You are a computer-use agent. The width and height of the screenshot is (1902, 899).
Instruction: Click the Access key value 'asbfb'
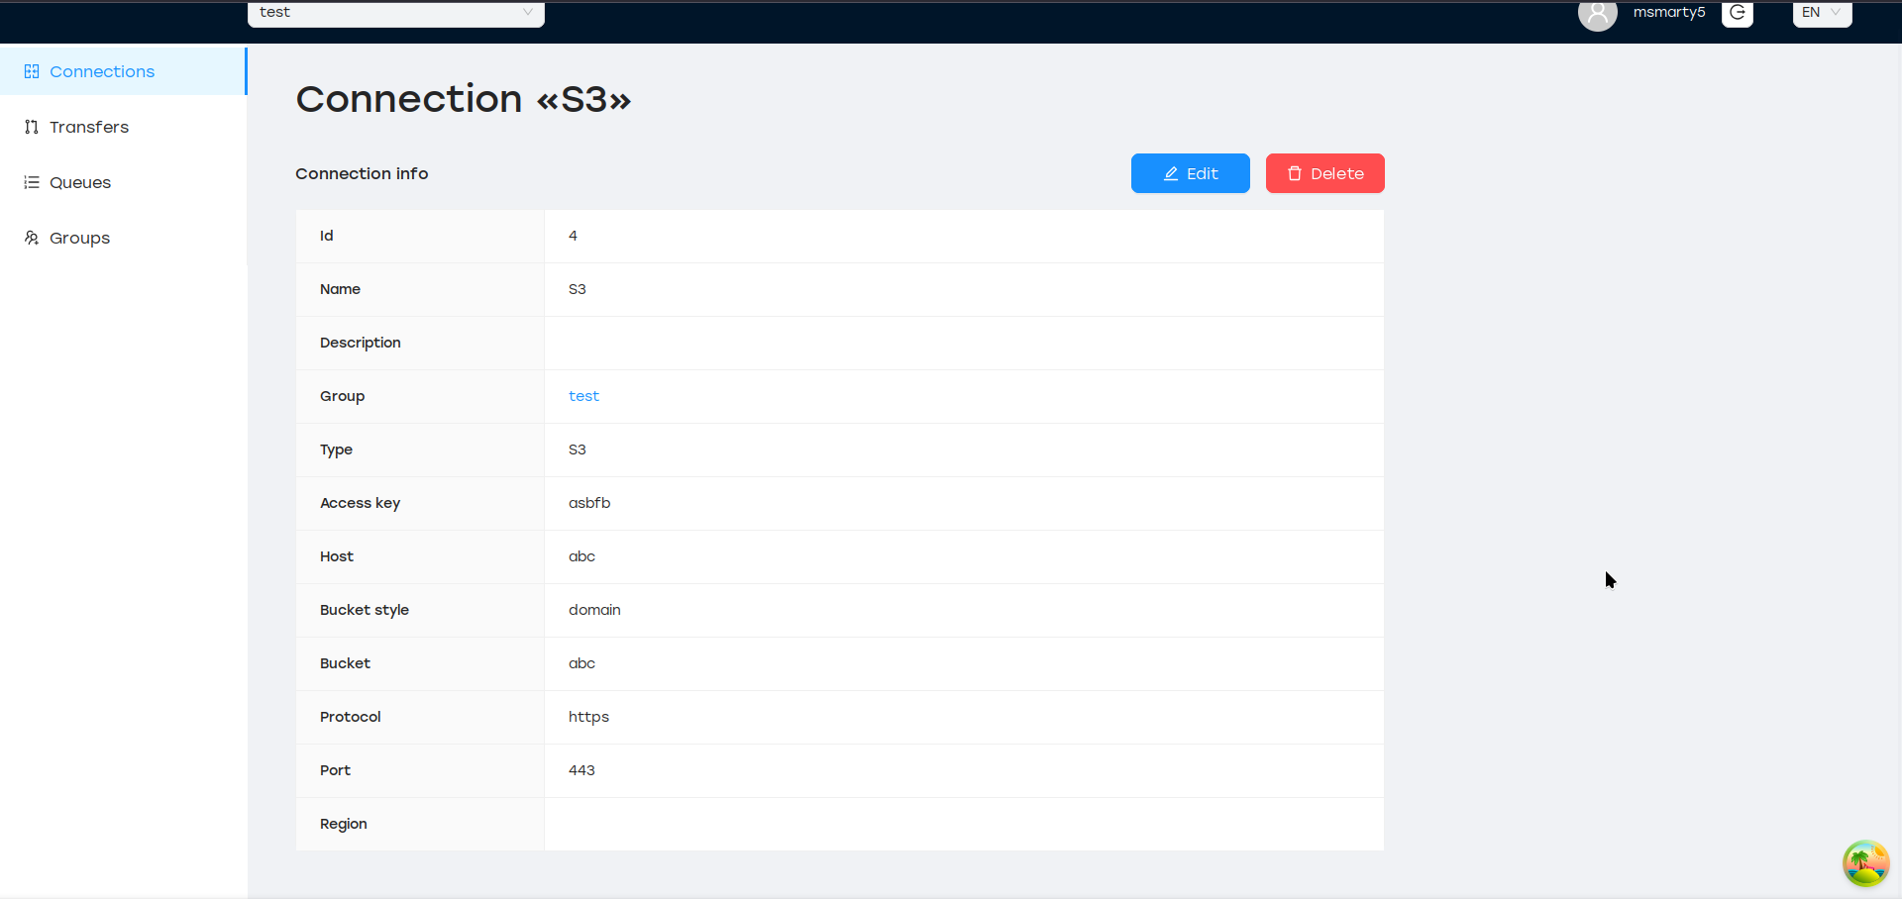click(x=589, y=503)
